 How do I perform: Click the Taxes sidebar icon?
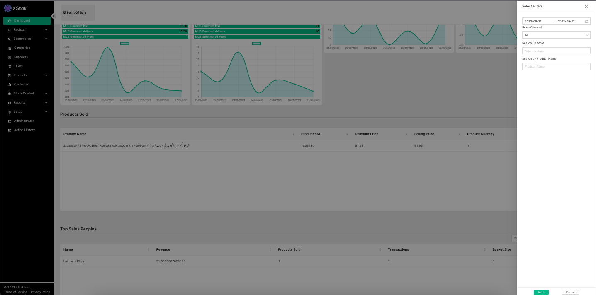pos(10,66)
